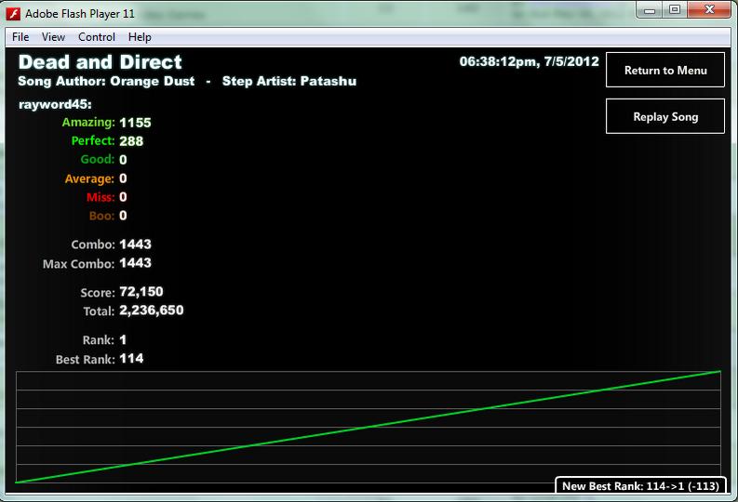Screen dimensions: 738x502
Task: Click the green score progress line graph
Action: [x=368, y=427]
